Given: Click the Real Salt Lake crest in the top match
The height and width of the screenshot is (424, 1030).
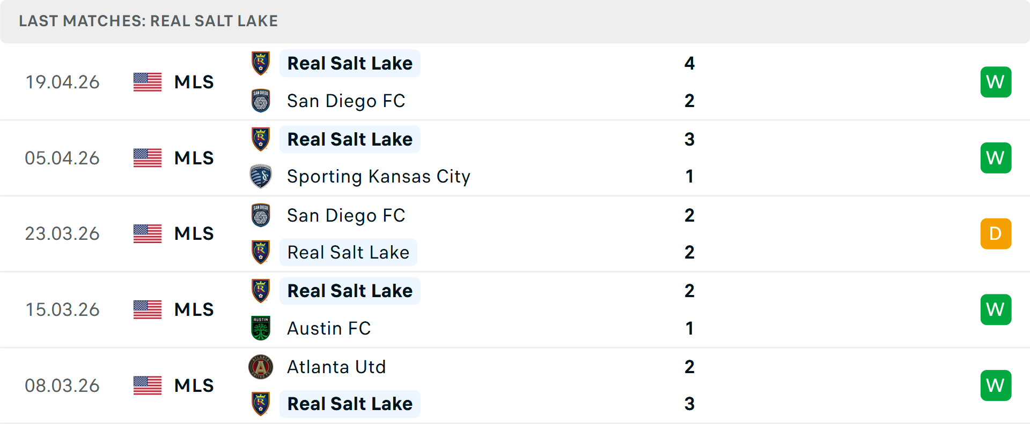Looking at the screenshot, I should pos(260,63).
